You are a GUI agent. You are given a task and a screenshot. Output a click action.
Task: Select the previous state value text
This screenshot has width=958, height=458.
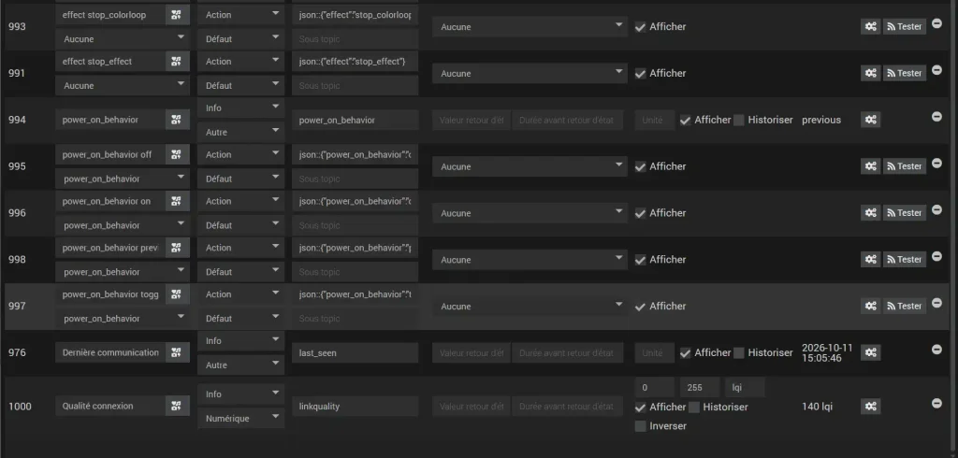coord(821,121)
